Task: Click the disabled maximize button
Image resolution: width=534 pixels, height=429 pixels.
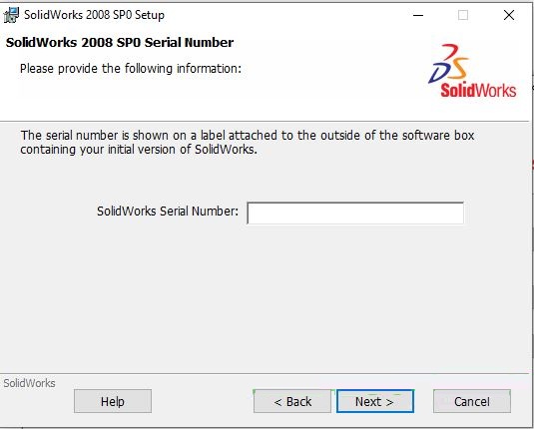Action: pos(463,15)
